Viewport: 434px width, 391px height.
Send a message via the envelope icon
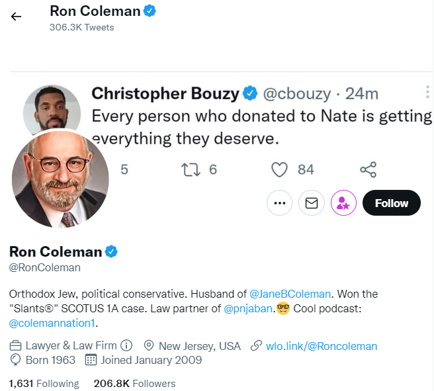(x=312, y=203)
